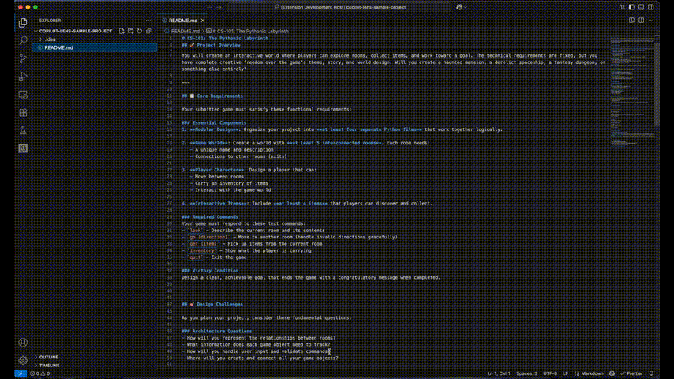Screen dimensions: 674x379
Task: Expand the OUTLINE section
Action: 49,357
